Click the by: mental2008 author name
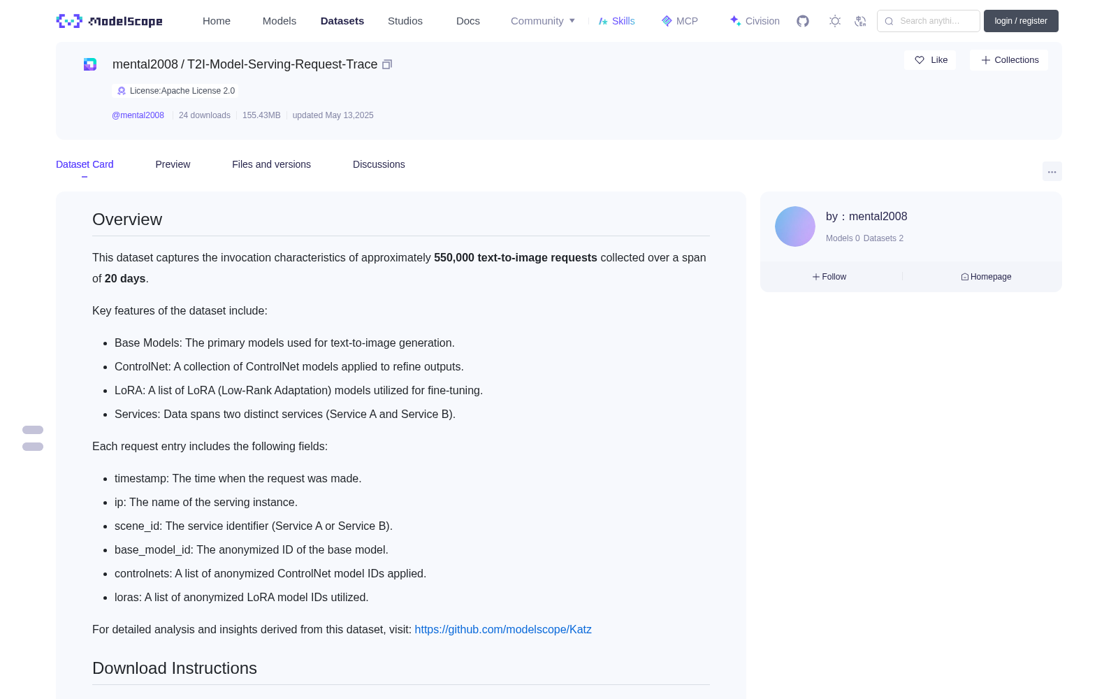The width and height of the screenshot is (1118, 699). 866,217
